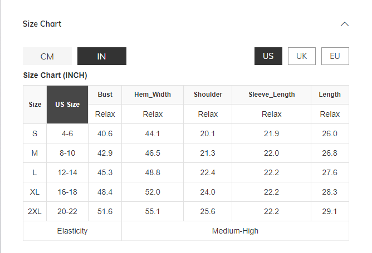Click the Bust column header
The image size is (372, 253).
tap(105, 95)
